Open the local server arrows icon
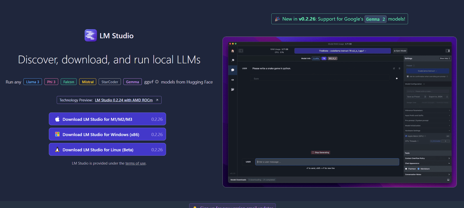 pos(233,80)
